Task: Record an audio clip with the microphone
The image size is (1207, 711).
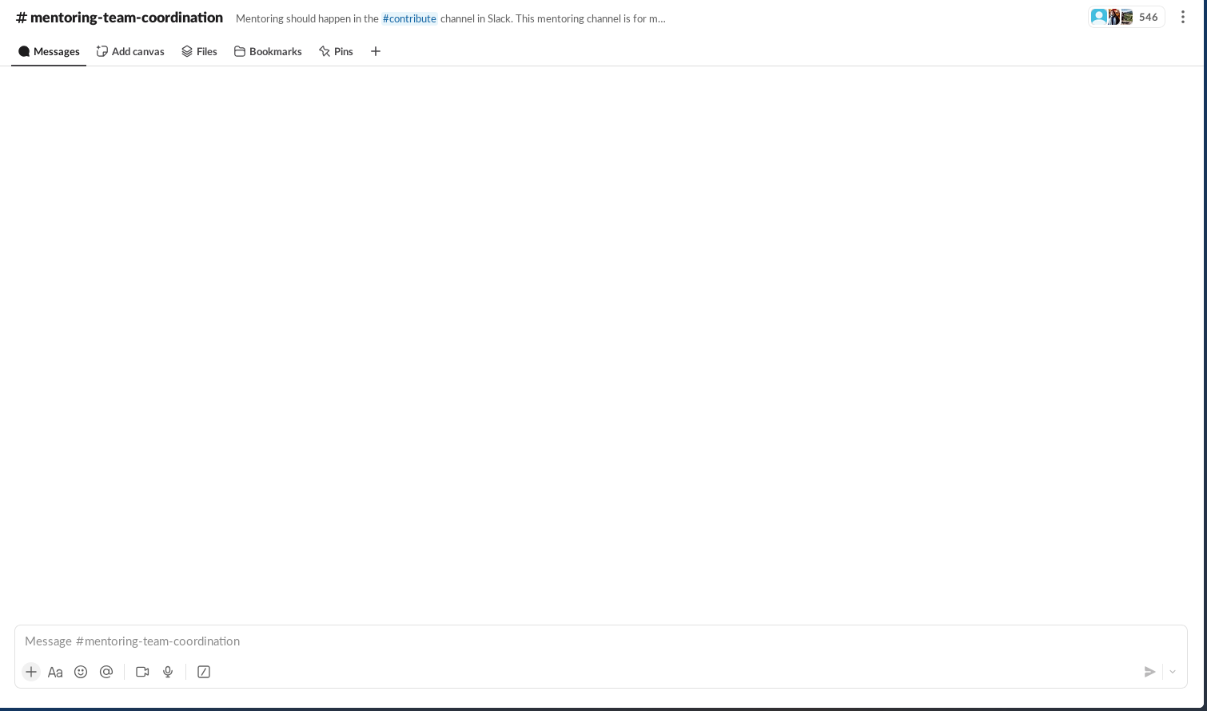Action: tap(168, 672)
